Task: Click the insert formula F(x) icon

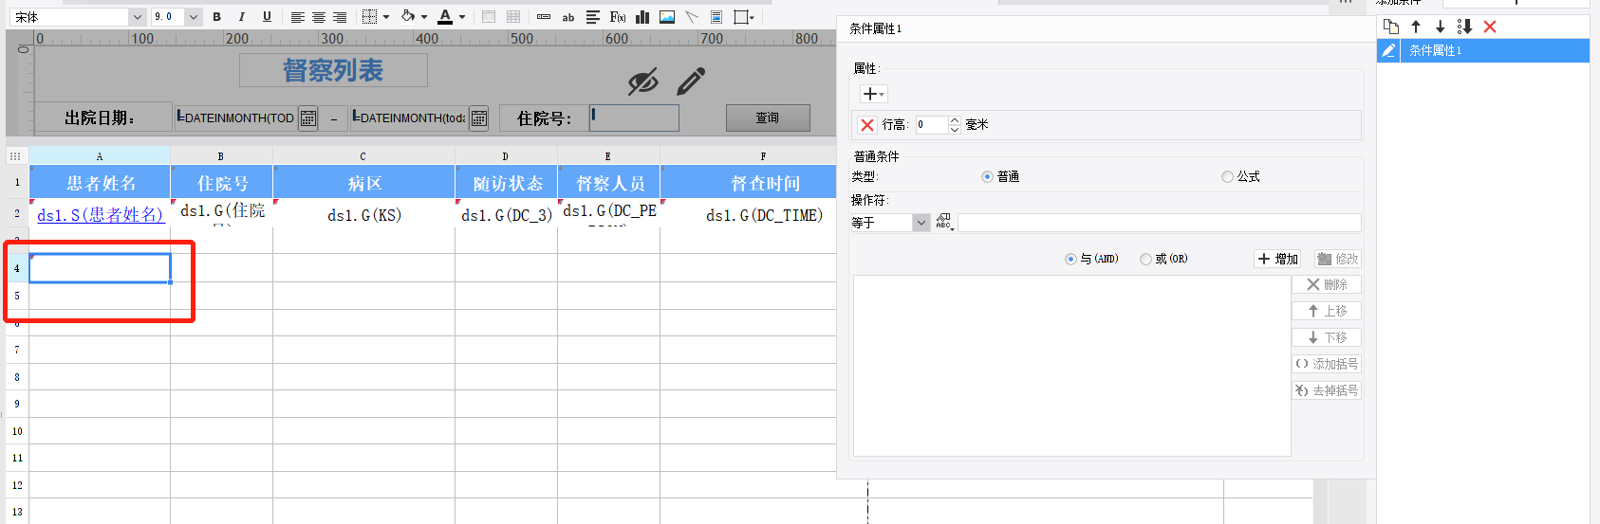Action: pyautogui.click(x=618, y=17)
